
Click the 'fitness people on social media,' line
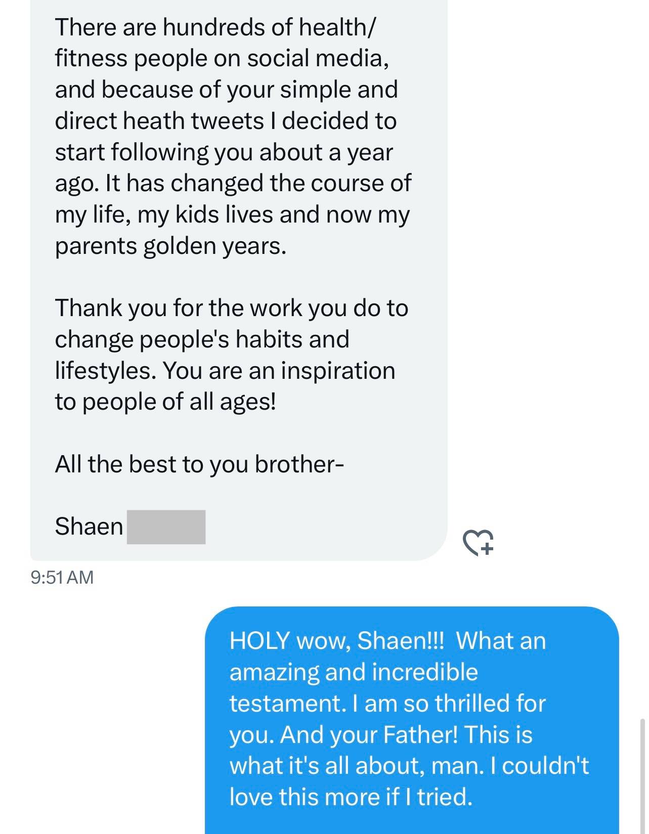[x=222, y=59]
